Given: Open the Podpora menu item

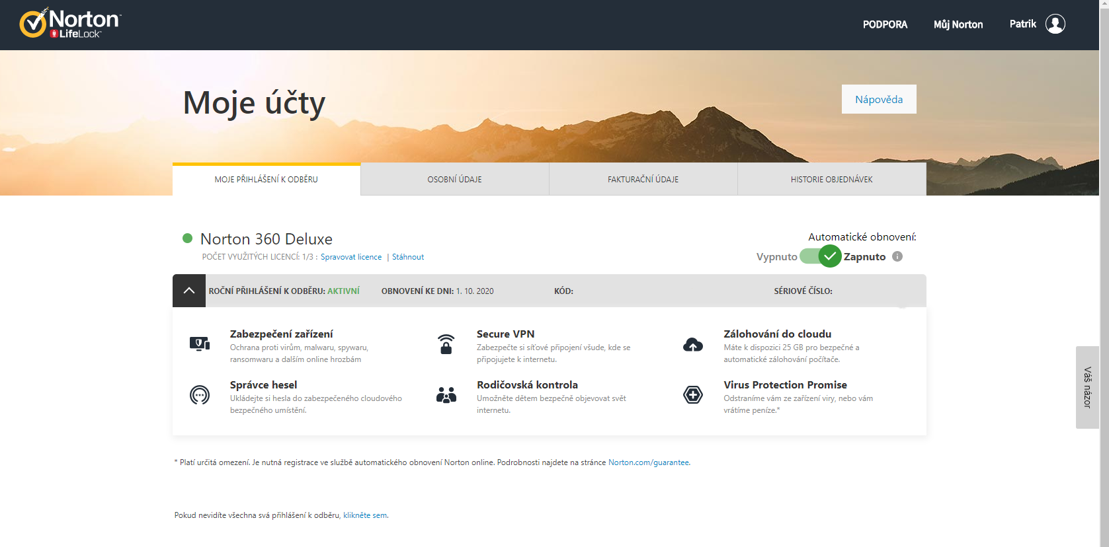Looking at the screenshot, I should 885,24.
